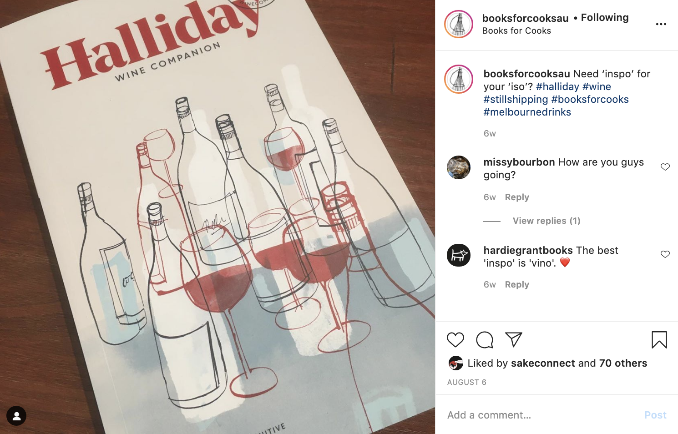Show tagged people icon on photo
678x434 pixels.
point(16,416)
